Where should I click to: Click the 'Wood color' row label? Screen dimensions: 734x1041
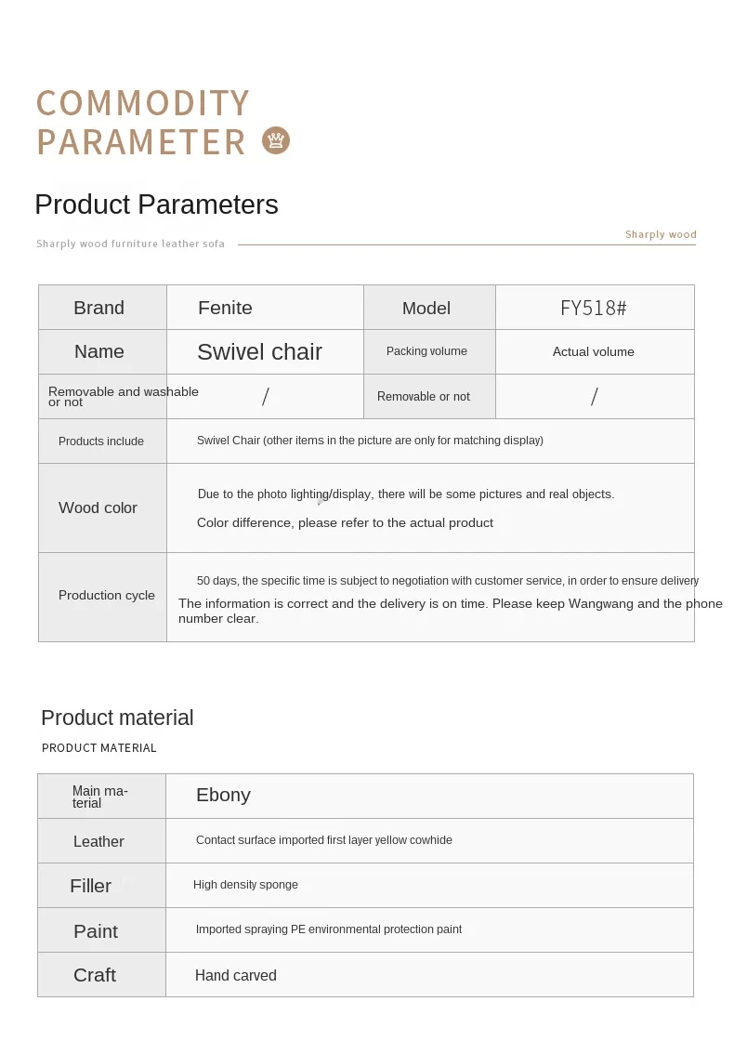click(x=98, y=507)
